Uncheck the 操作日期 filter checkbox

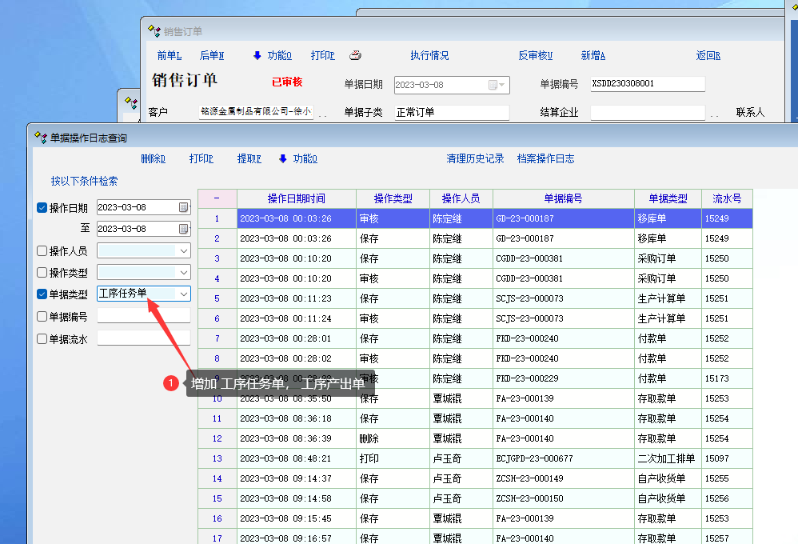tap(42, 208)
